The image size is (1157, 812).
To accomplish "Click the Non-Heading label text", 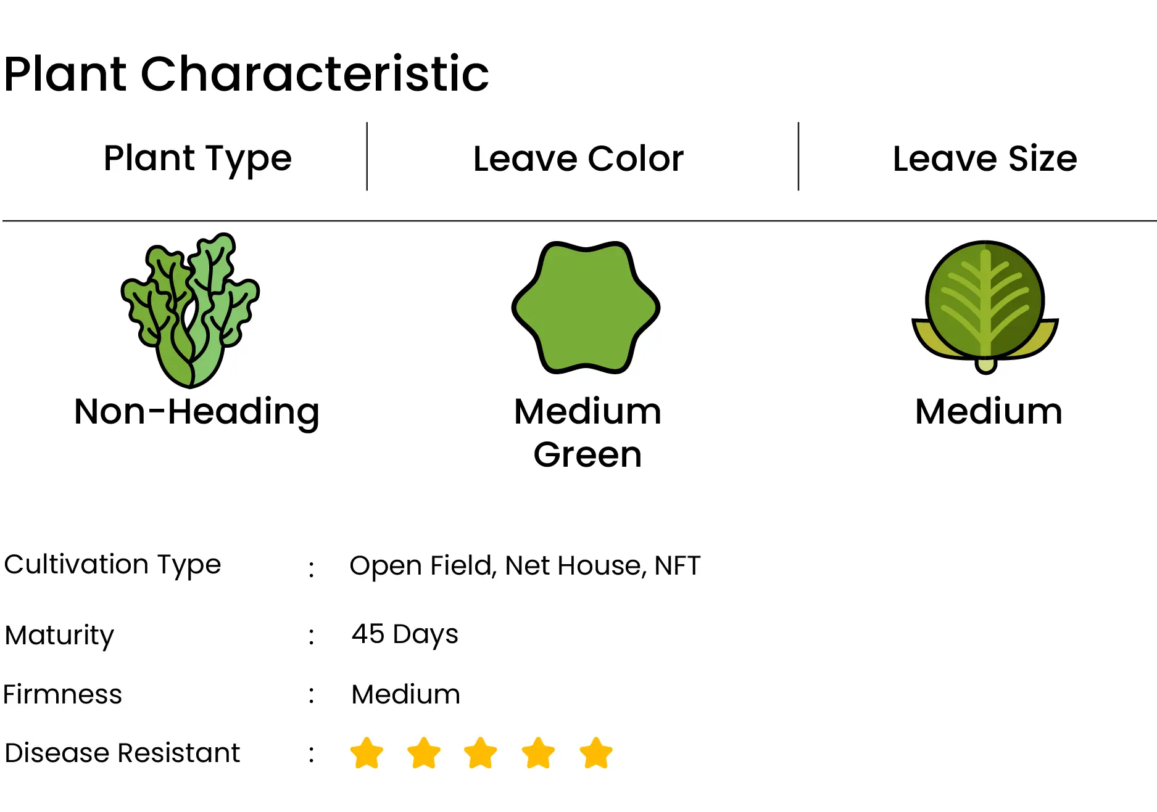I will 197,411.
